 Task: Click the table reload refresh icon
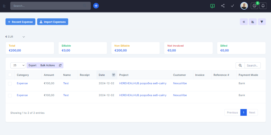pyautogui.click(x=60, y=65)
